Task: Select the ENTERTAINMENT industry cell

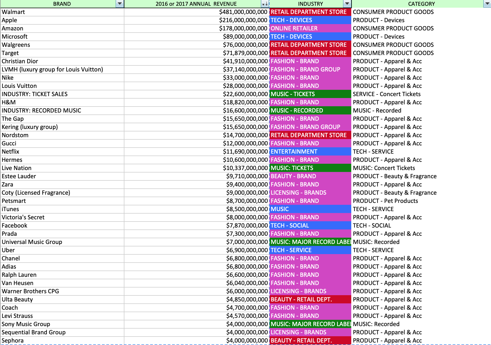Action: click(310, 152)
